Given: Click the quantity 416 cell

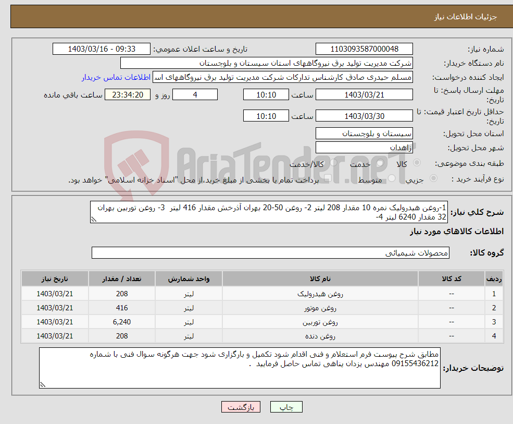Looking at the screenshot, I should 122,308.
